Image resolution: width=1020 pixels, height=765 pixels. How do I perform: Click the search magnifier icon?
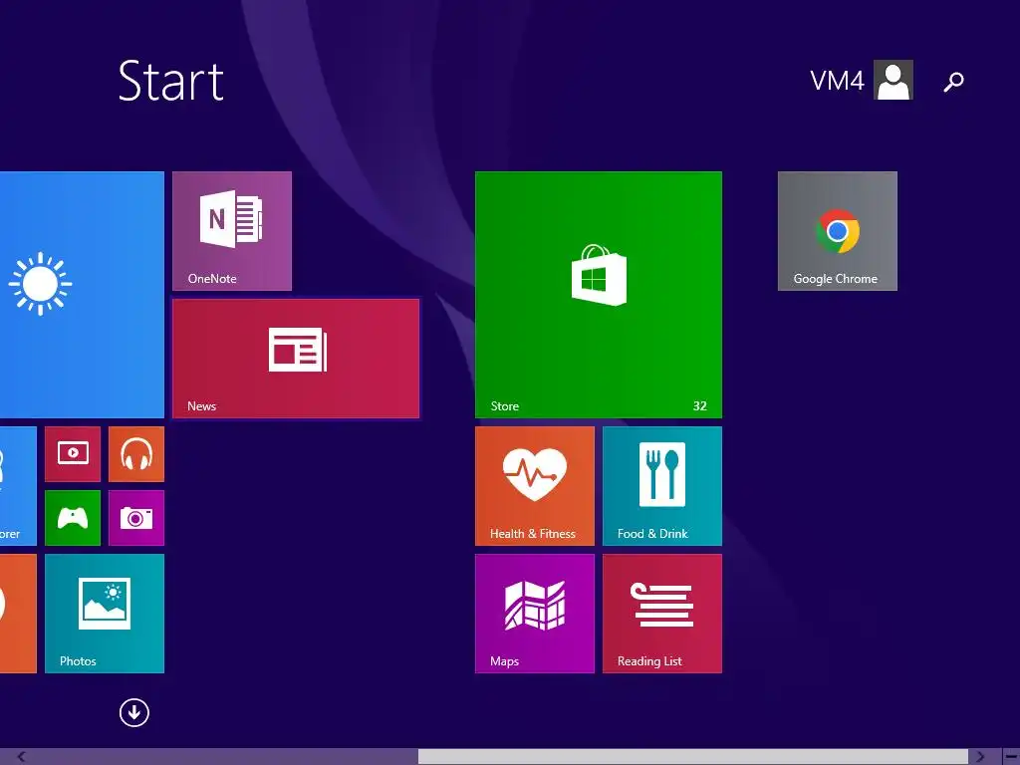[x=953, y=82]
